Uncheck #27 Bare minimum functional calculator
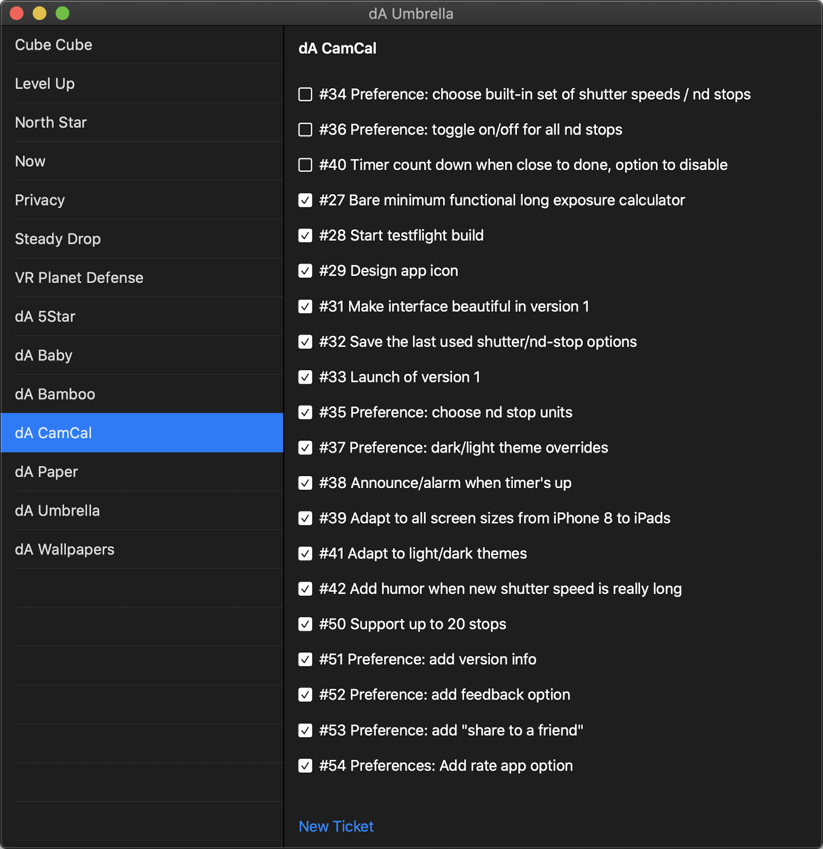The width and height of the screenshot is (823, 849). click(x=305, y=201)
